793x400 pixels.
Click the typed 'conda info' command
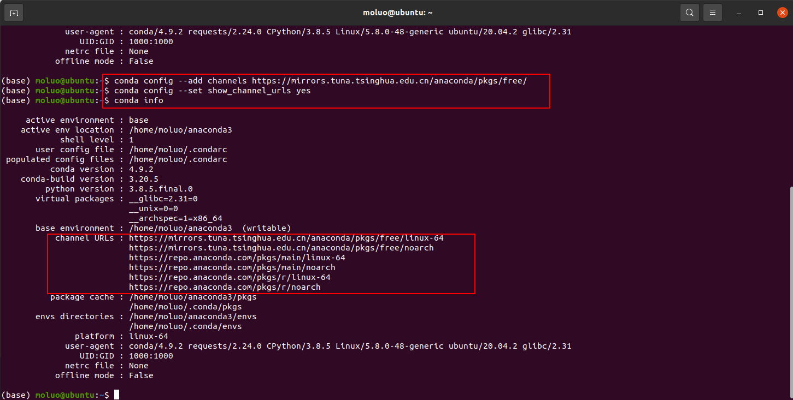point(139,100)
